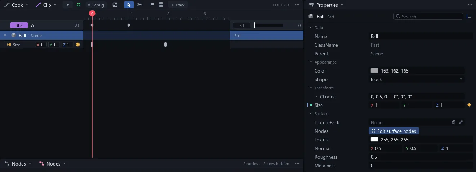Switch to expanded rows view icon
Viewport: 476px width, 172px height.
(161, 5)
